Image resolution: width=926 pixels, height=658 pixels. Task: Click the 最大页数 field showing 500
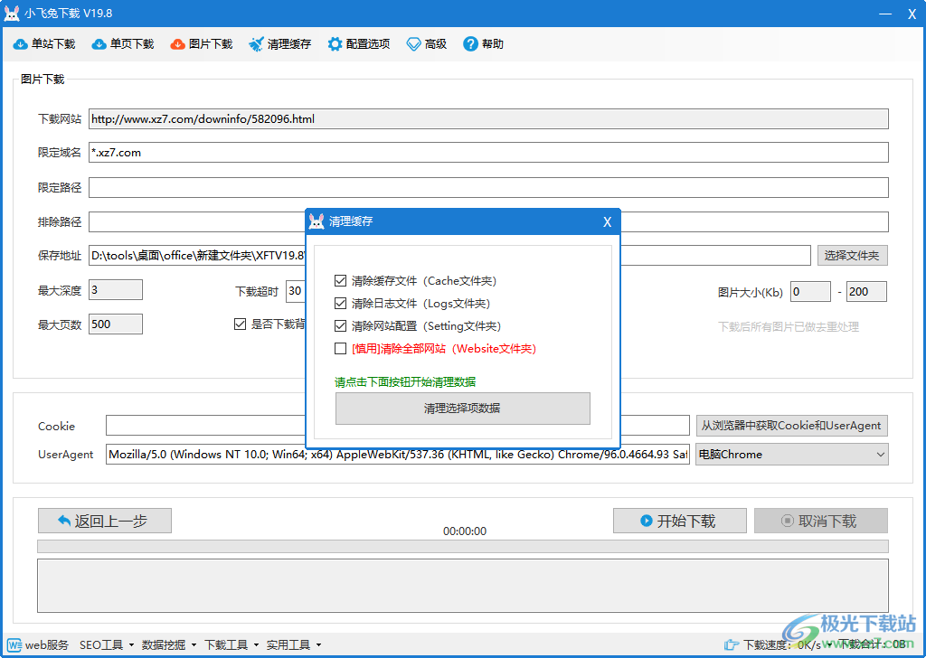point(115,324)
